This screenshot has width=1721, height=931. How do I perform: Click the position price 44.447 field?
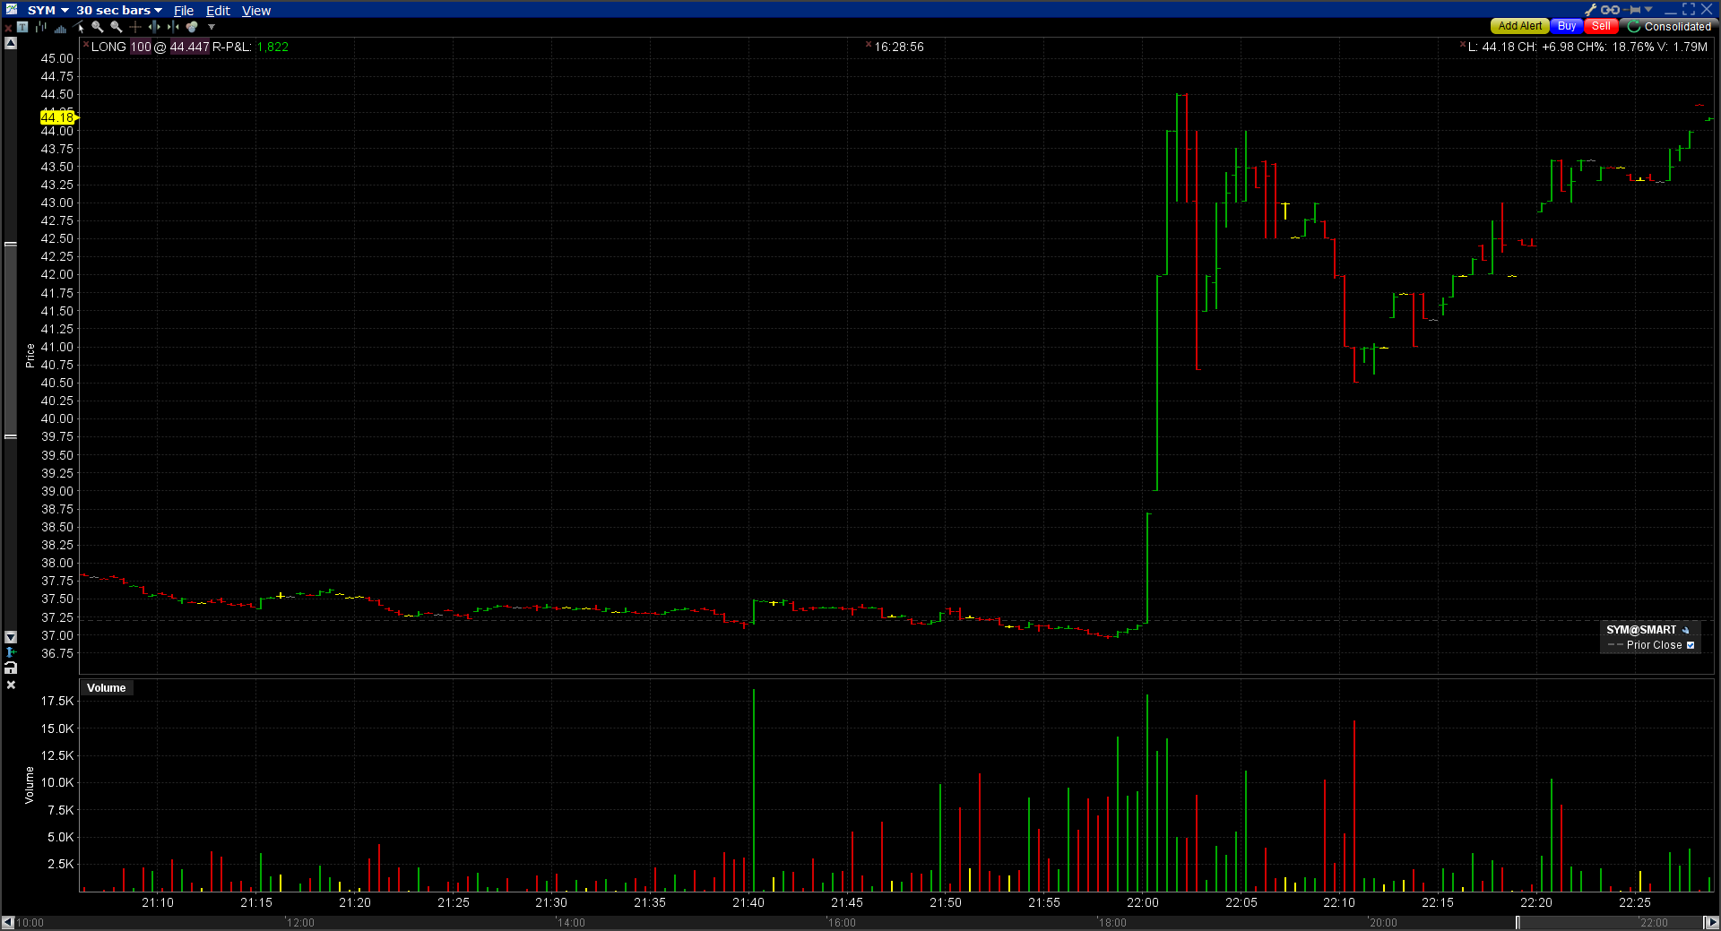pyautogui.click(x=189, y=47)
